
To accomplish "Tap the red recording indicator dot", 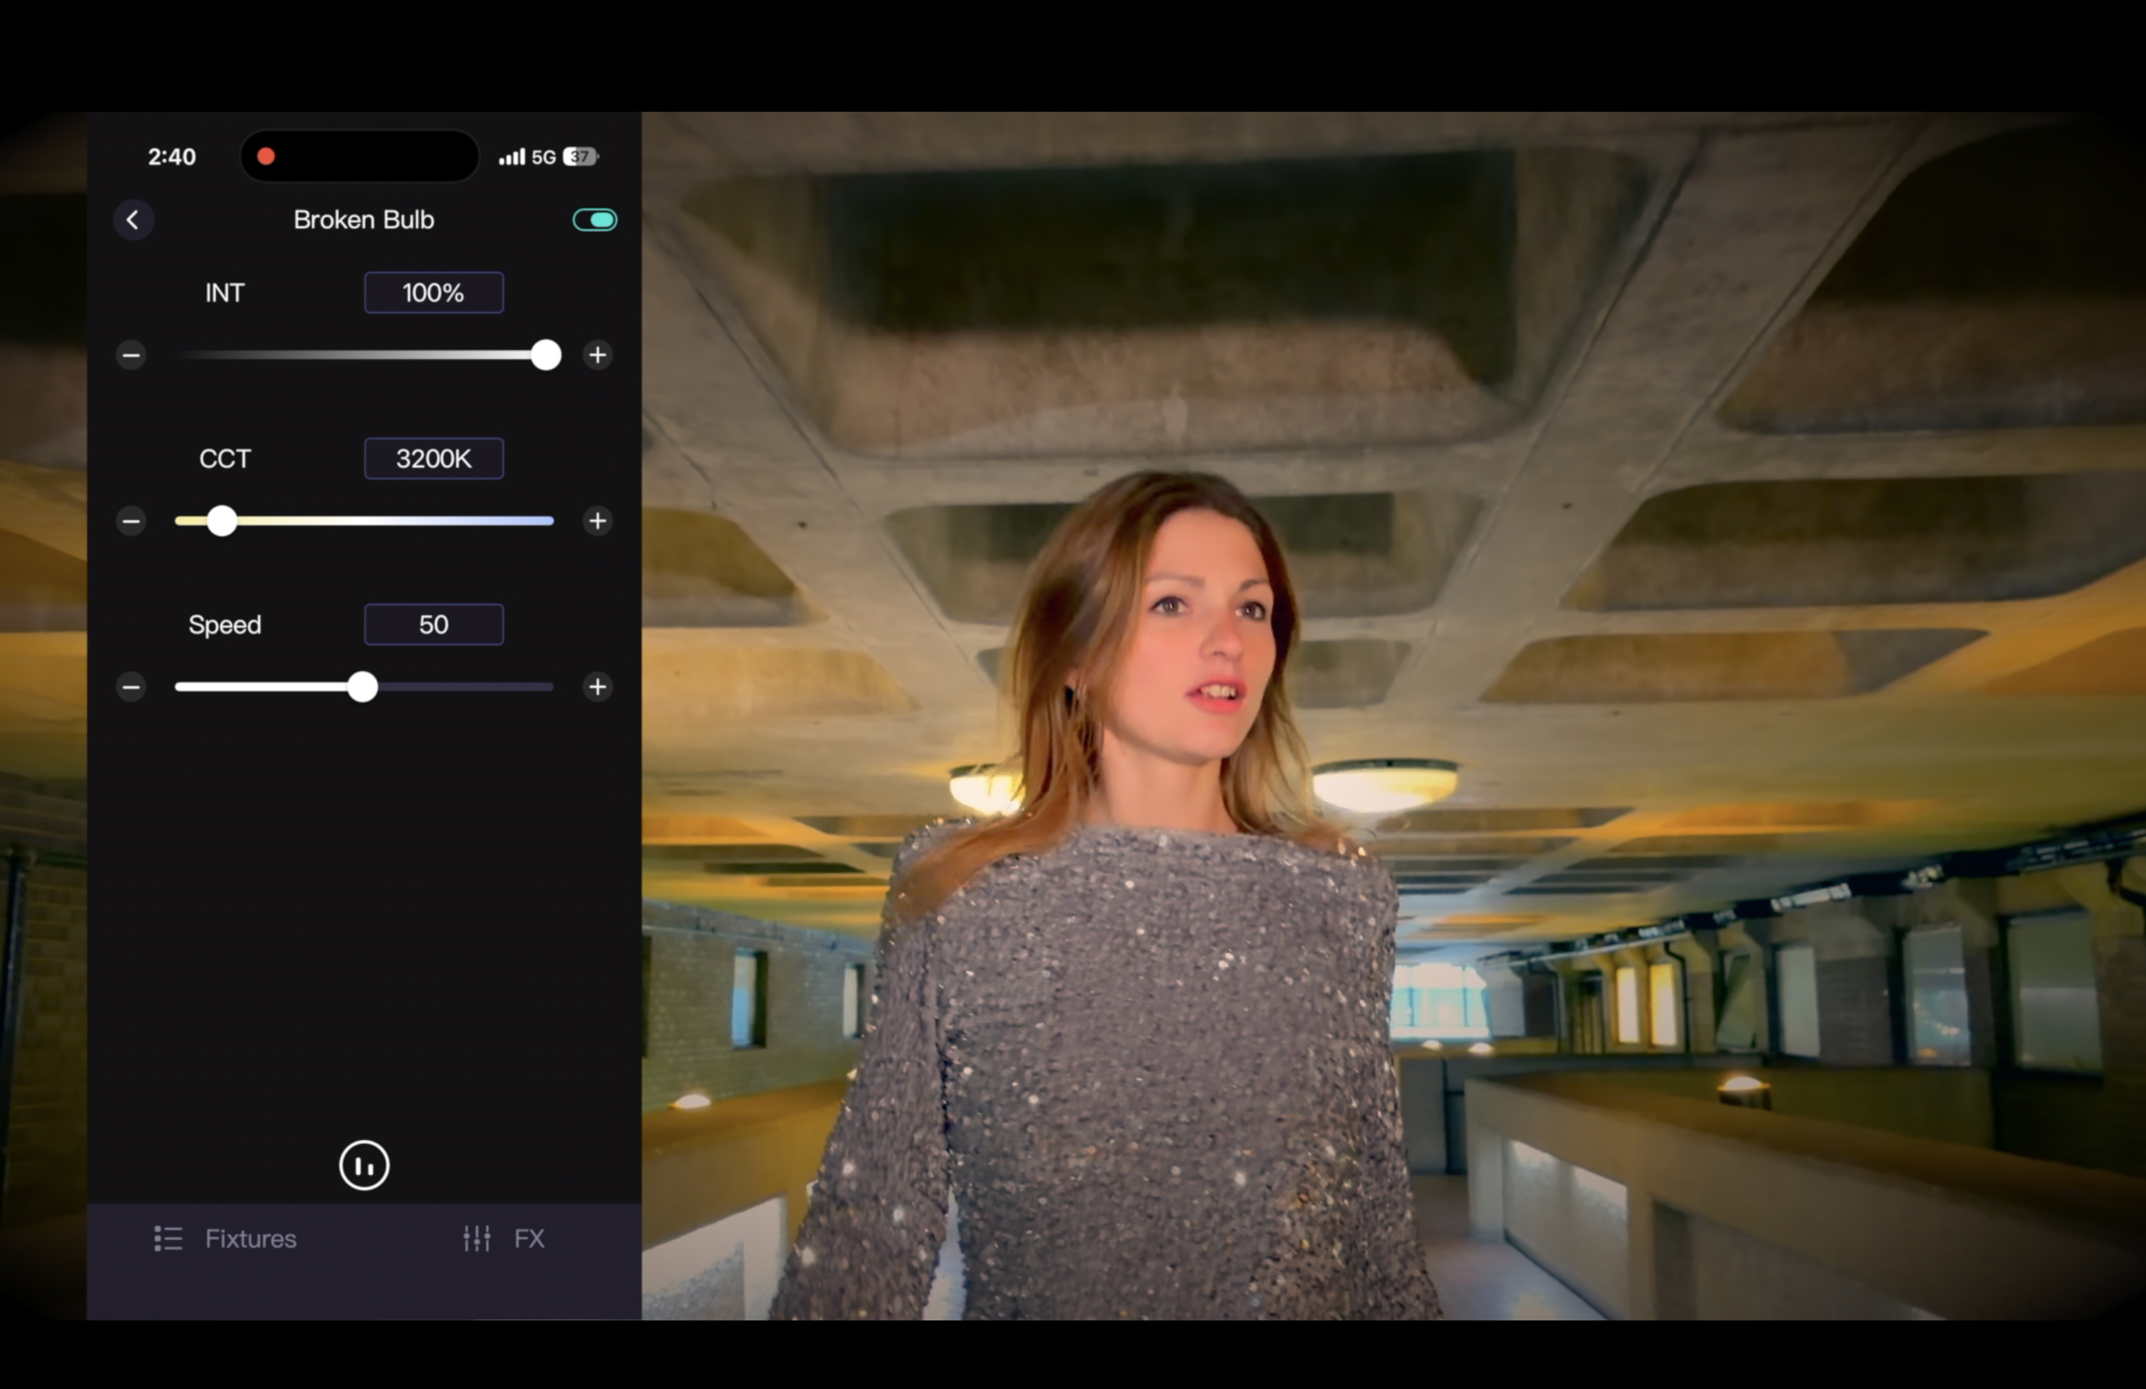I will coord(265,156).
